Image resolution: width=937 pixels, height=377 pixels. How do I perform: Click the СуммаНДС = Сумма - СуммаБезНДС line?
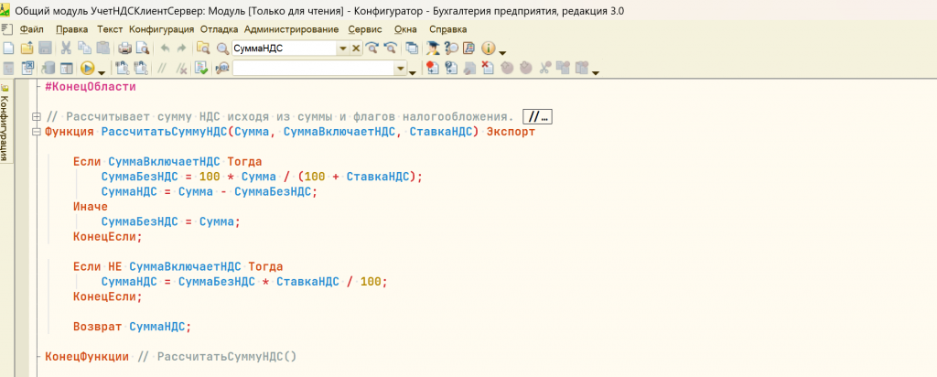(210, 192)
